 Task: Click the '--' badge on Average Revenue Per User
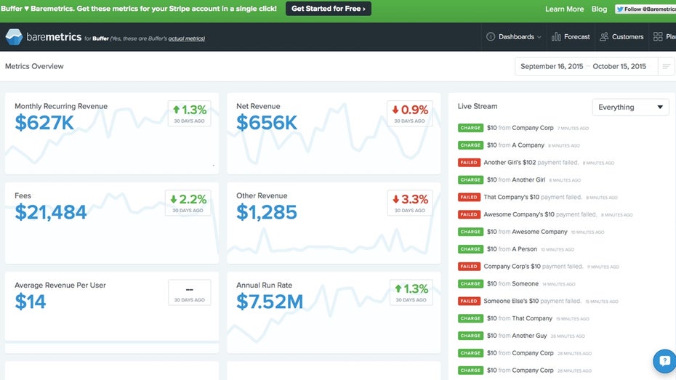pos(189,293)
